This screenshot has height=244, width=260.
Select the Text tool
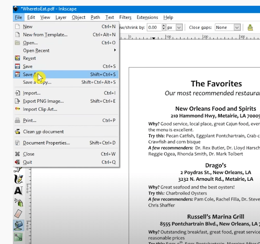18,191
